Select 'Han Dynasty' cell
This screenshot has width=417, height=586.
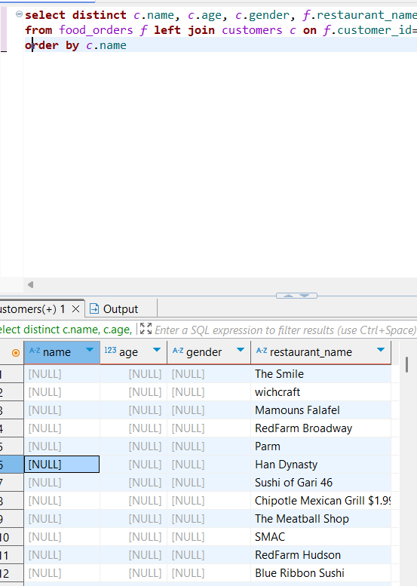(321, 465)
